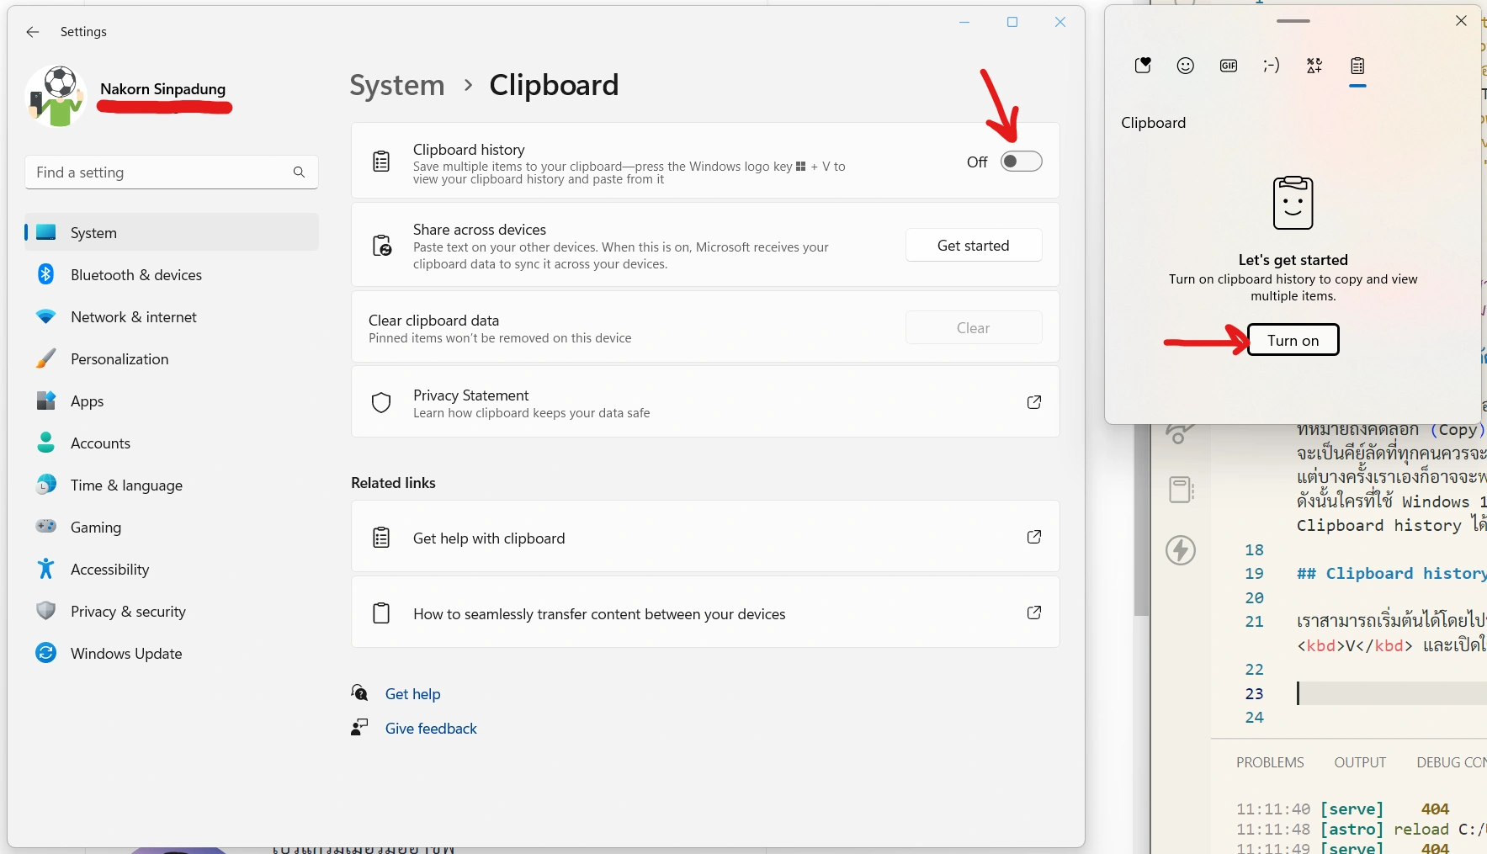
Task: Open Windows Update settings
Action: coord(172,654)
